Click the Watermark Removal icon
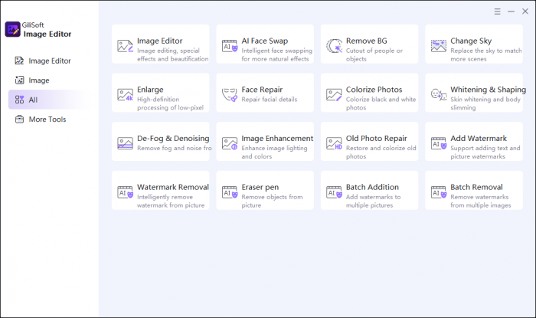Viewport: 536px width, 318px height. tap(125, 192)
